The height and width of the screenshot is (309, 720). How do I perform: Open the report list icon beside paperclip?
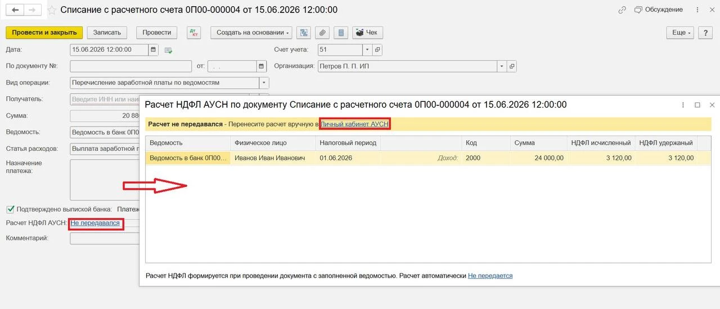tap(340, 33)
